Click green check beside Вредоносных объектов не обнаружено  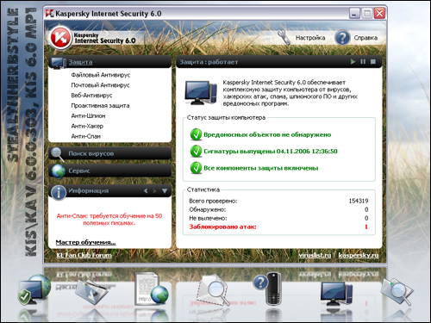pos(196,134)
